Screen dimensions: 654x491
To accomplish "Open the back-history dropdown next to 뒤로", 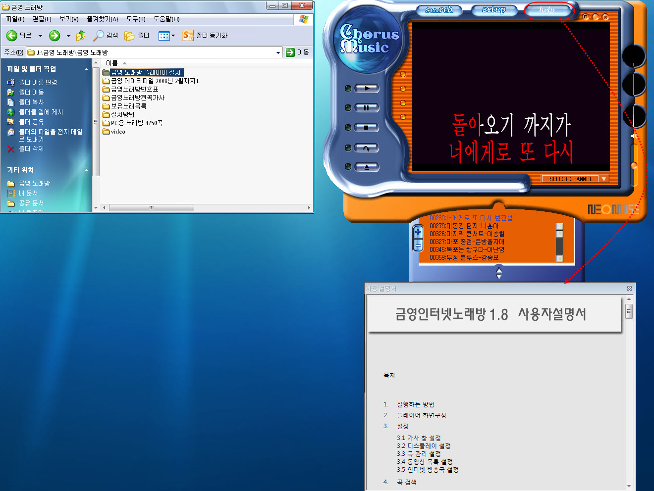I will (x=40, y=36).
